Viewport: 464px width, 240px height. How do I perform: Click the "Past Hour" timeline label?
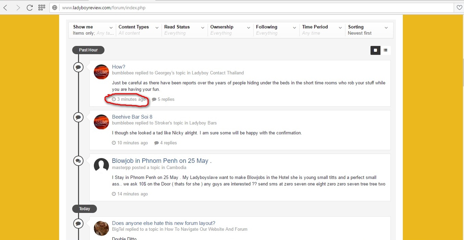pos(88,50)
